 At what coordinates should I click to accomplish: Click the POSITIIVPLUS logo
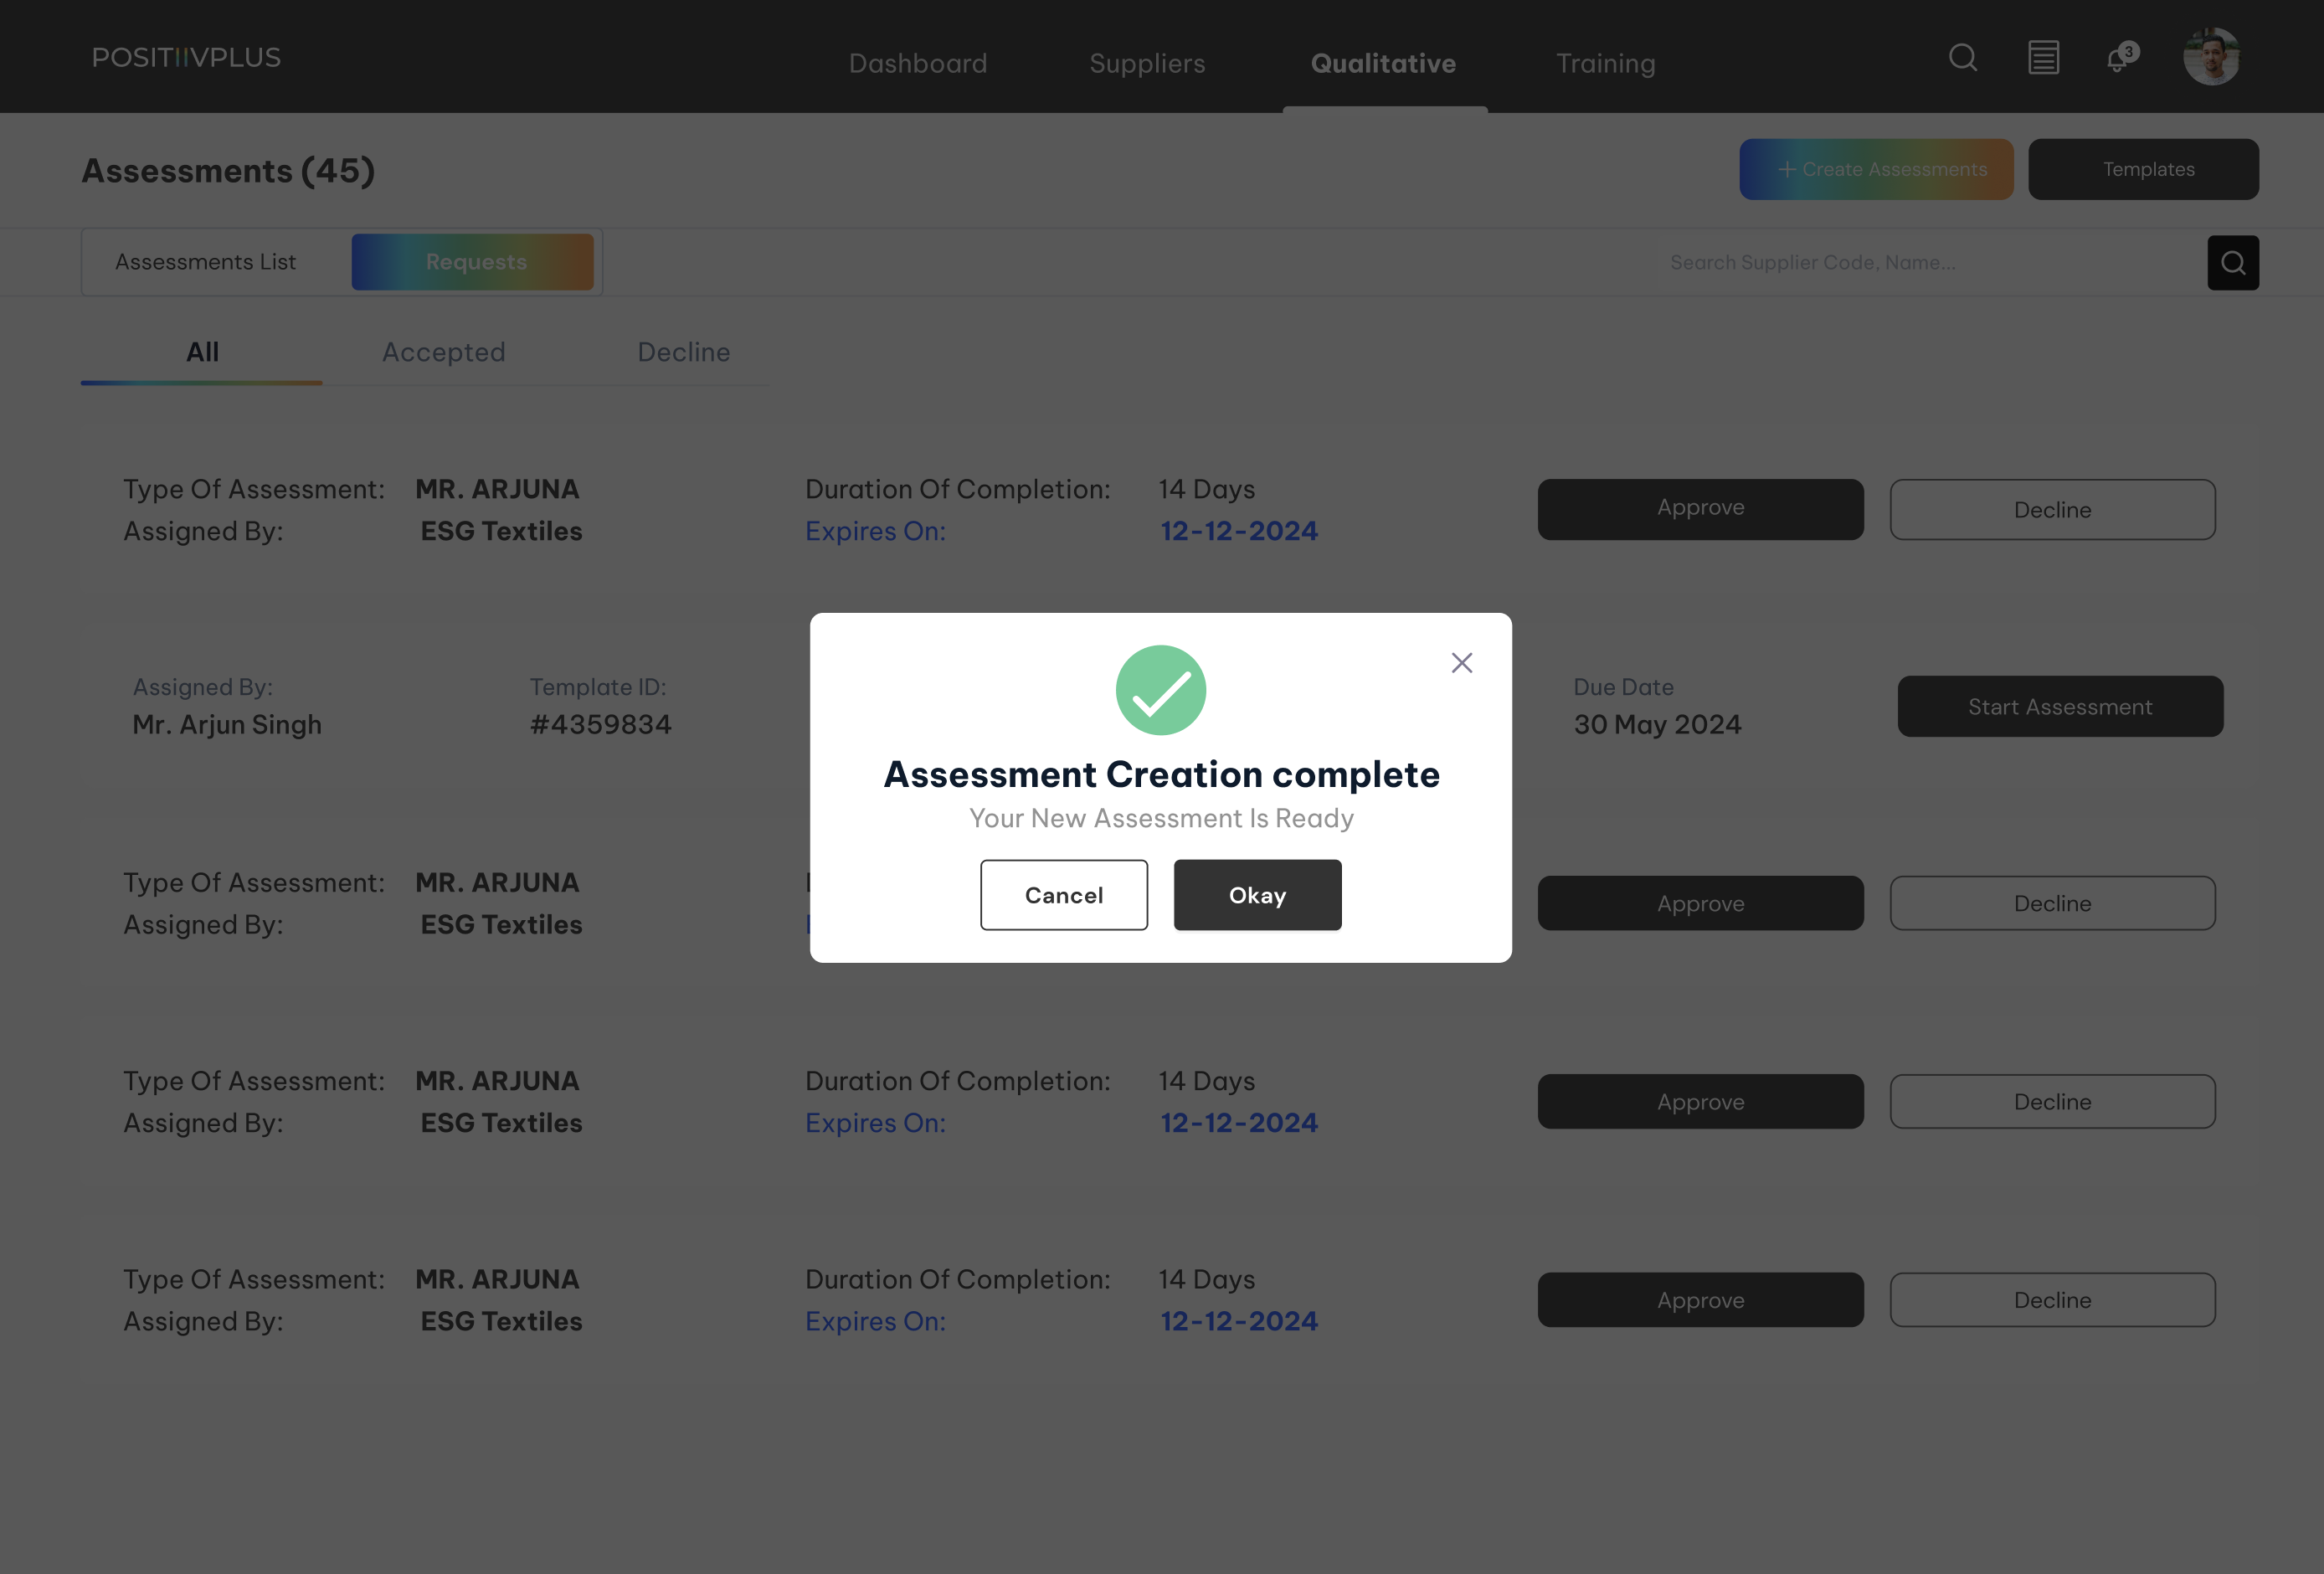pos(187,58)
